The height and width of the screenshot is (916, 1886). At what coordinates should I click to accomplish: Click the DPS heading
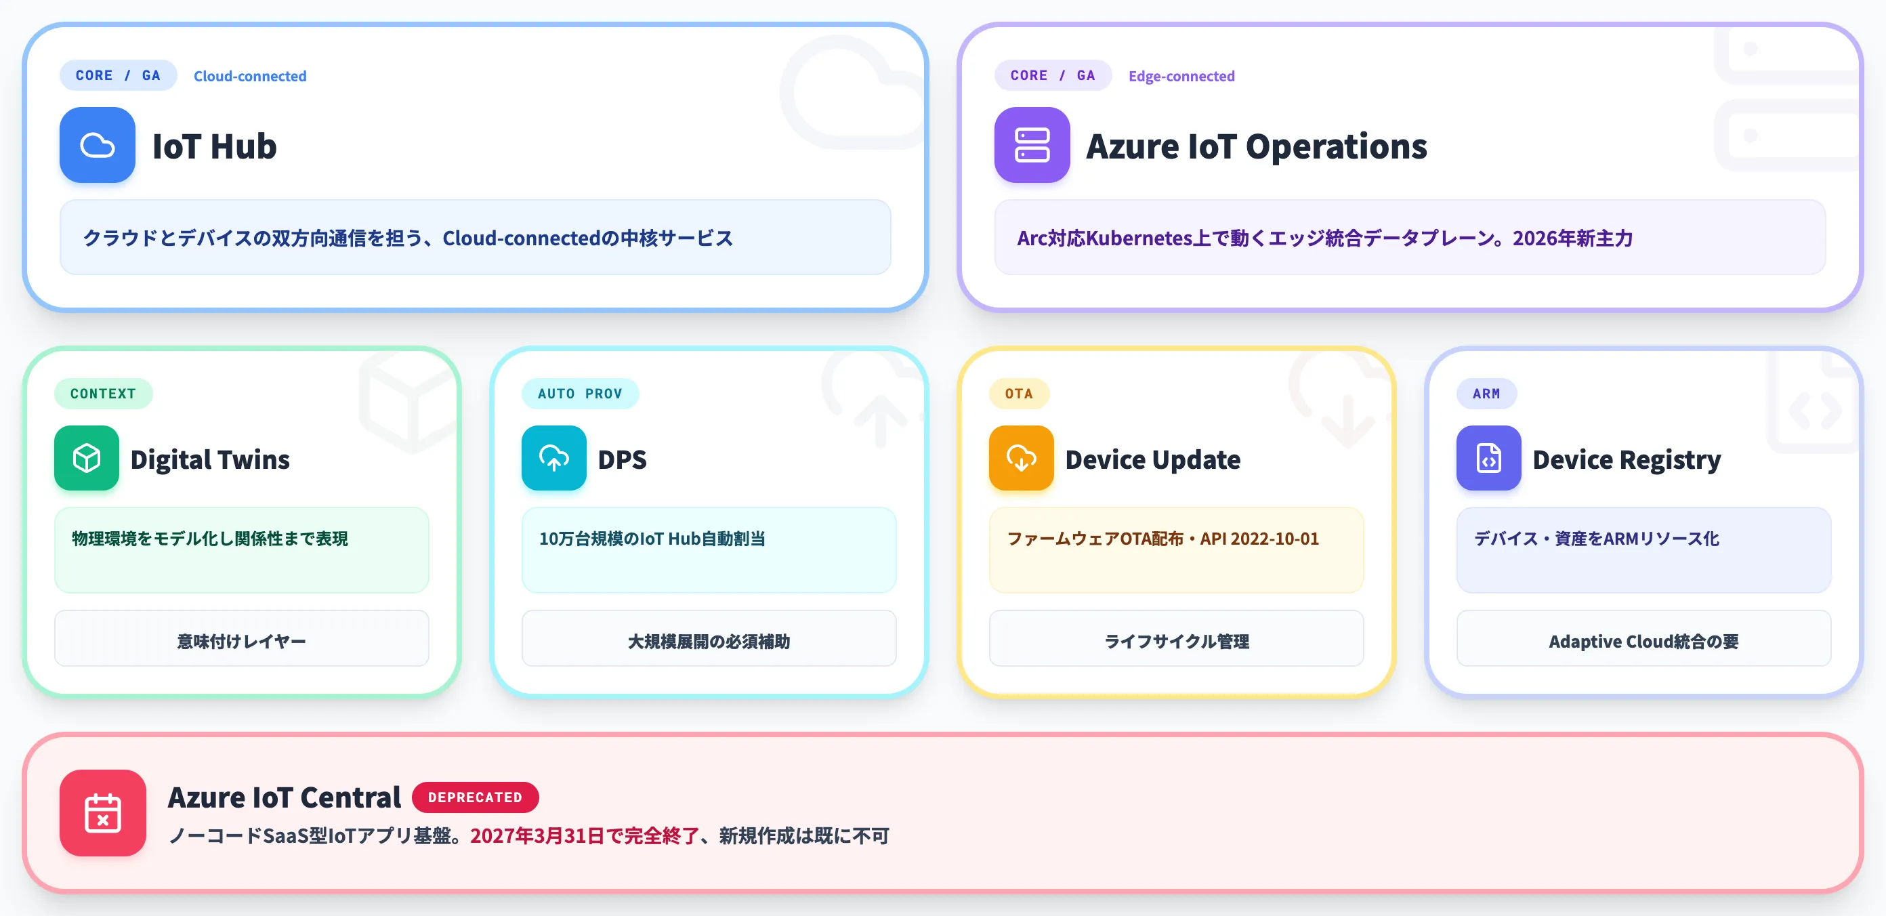pyautogui.click(x=623, y=459)
